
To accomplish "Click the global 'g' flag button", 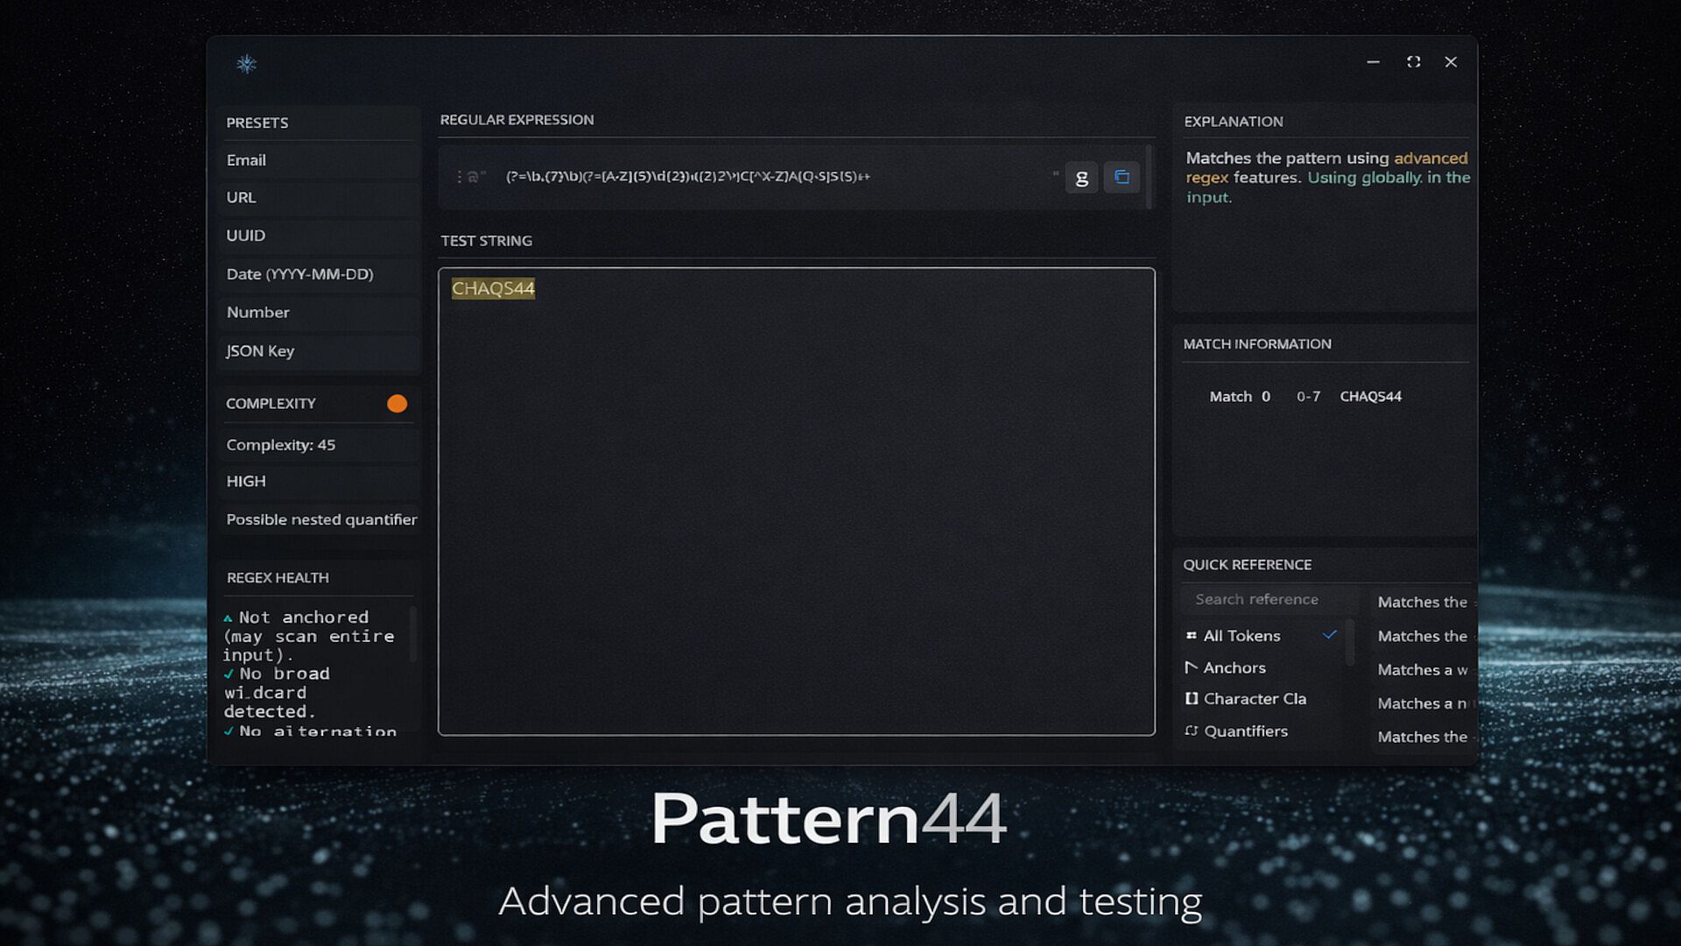I will pyautogui.click(x=1081, y=178).
